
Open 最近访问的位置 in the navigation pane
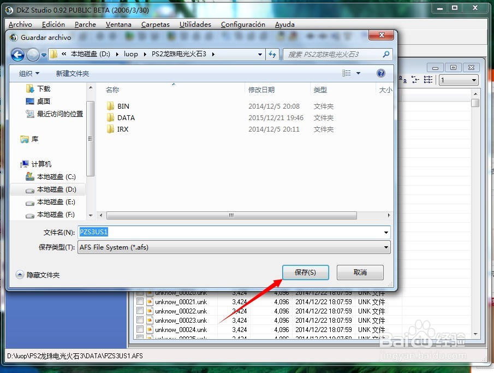[55, 114]
